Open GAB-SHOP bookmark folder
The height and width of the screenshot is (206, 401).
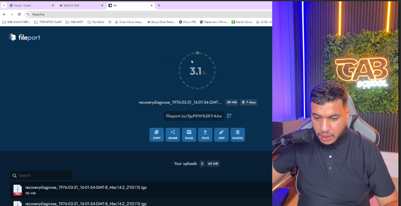click(75, 22)
